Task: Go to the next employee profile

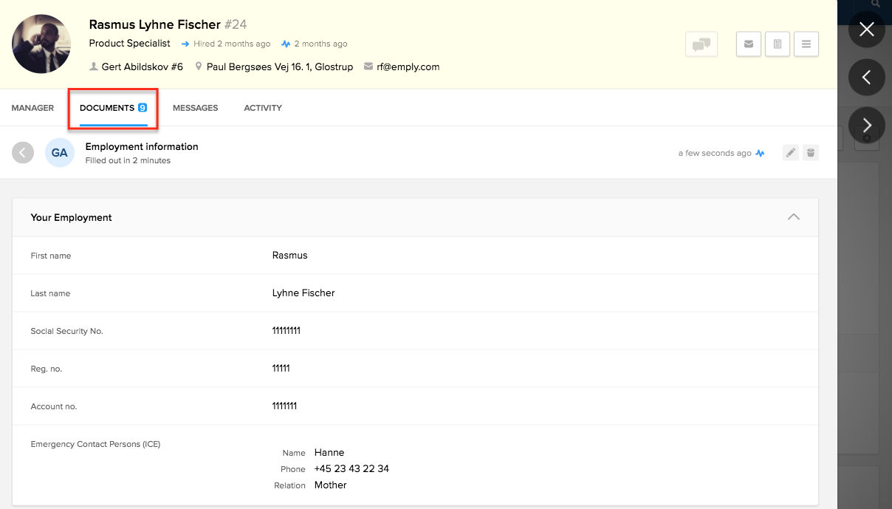Action: coord(867,126)
